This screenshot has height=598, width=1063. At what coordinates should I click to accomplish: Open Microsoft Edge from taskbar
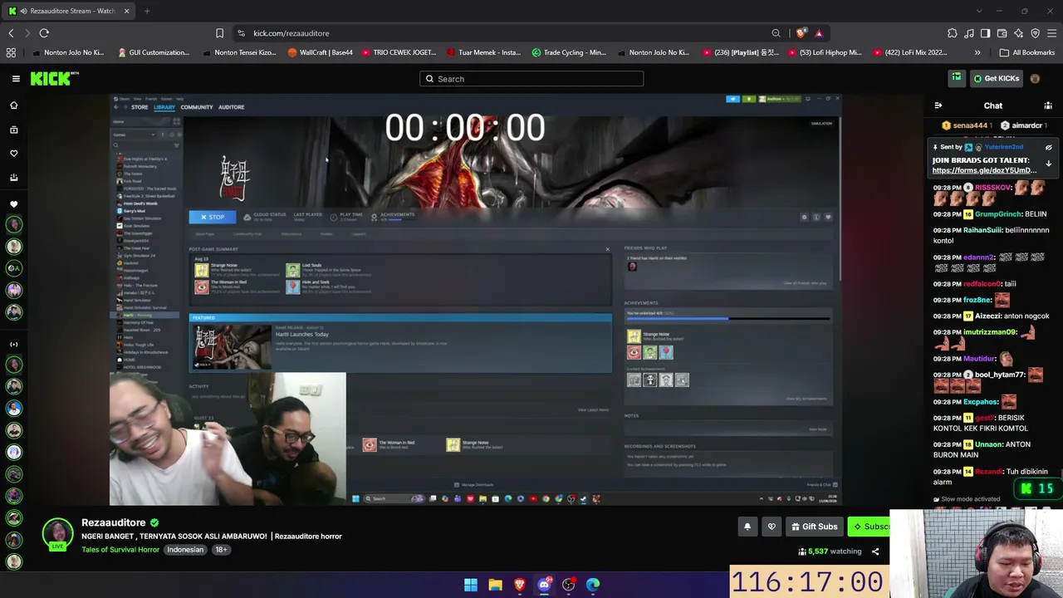[x=593, y=585]
